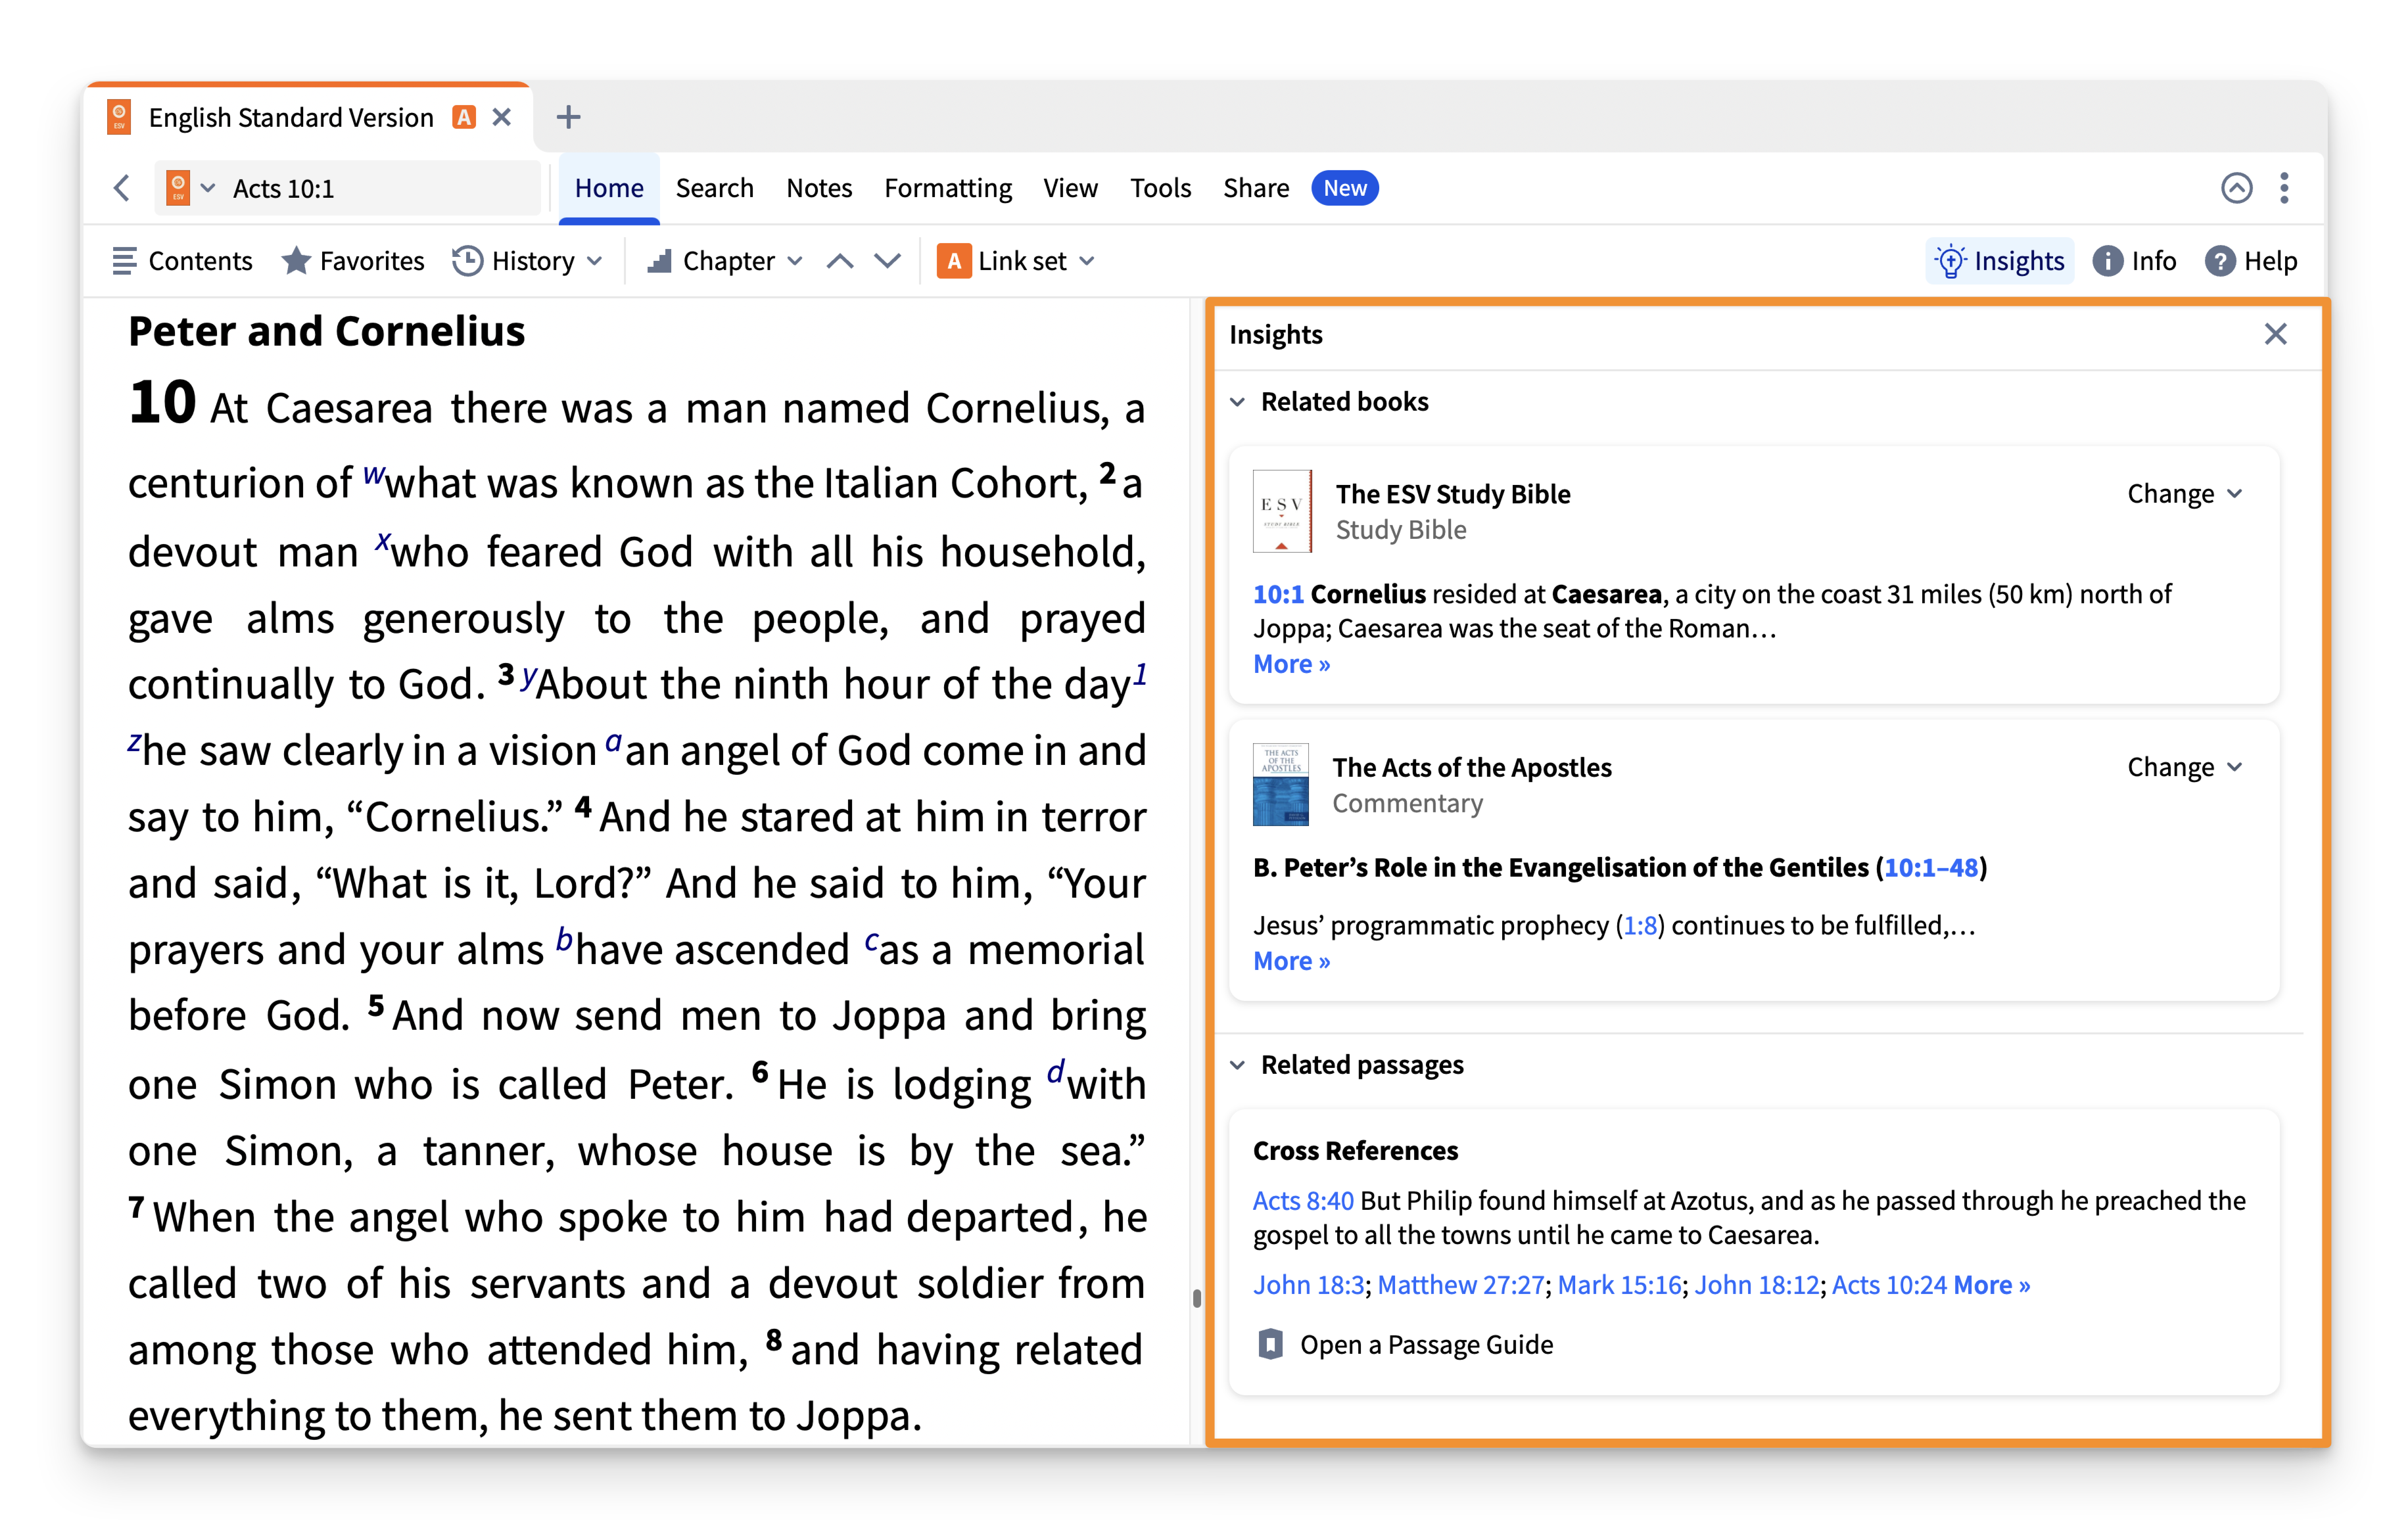This screenshot has width=2408, height=1528.
Task: Click footnote marker z before 'he saw'
Action: click(x=134, y=742)
